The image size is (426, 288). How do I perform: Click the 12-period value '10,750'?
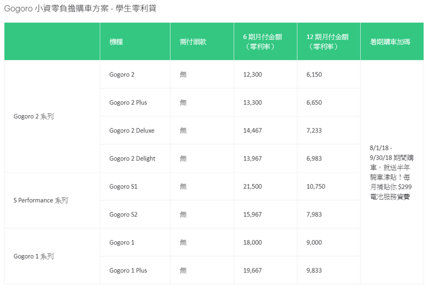(316, 186)
